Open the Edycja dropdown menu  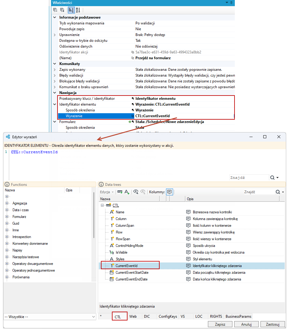pos(107,192)
